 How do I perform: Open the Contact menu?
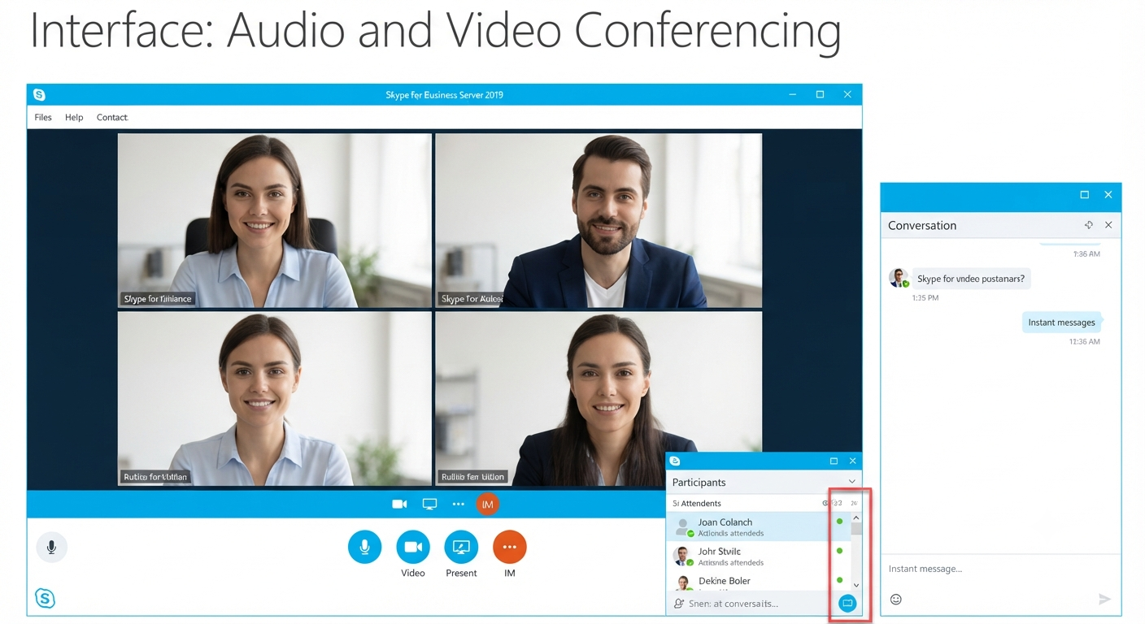tap(112, 117)
